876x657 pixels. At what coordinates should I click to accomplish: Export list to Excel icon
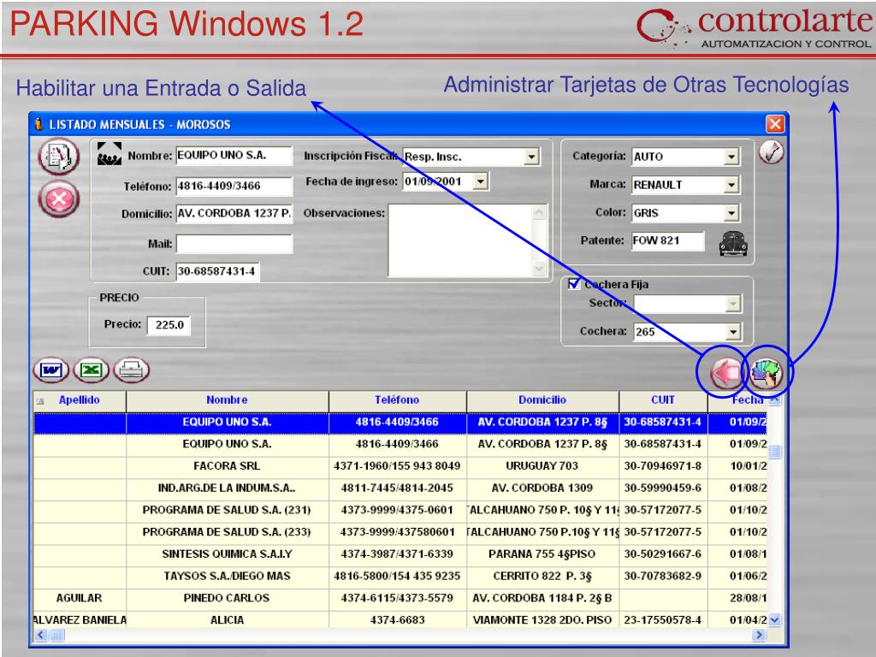91,370
